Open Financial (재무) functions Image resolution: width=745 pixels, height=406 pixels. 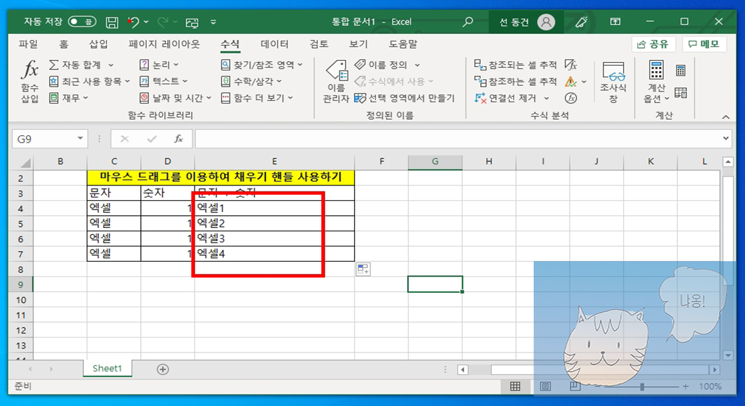[x=69, y=98]
